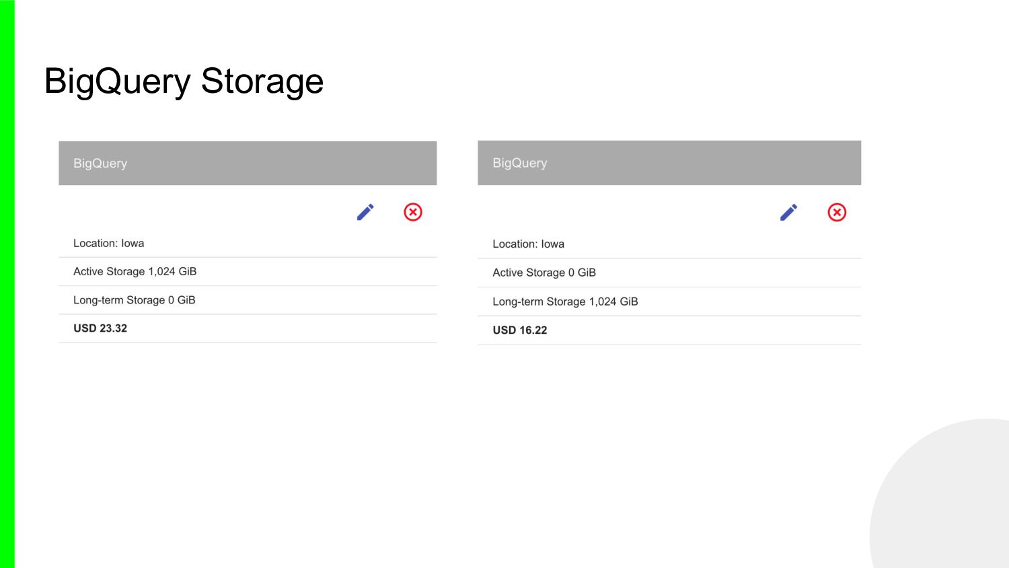
Task: Click Location: Iowa row in right card
Action: point(528,244)
